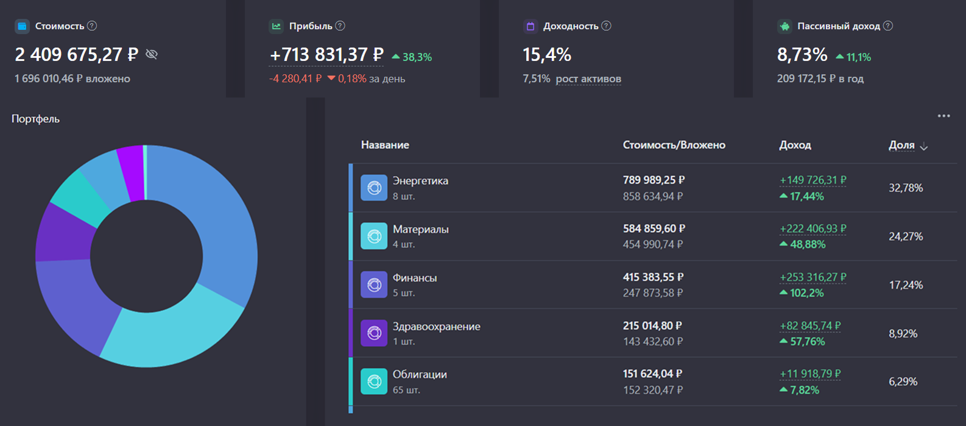Click the chart icon beside Прибыль
This screenshot has height=426, width=966.
tap(277, 26)
